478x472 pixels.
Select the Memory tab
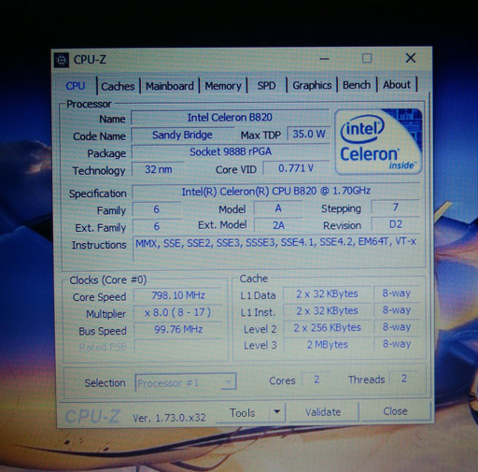click(223, 86)
